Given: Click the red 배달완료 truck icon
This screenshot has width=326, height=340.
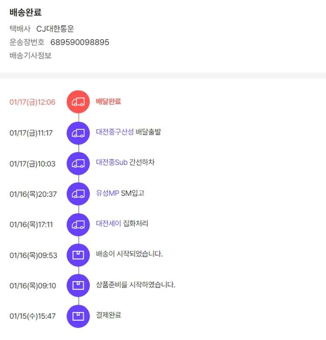Looking at the screenshot, I should pos(78,102).
